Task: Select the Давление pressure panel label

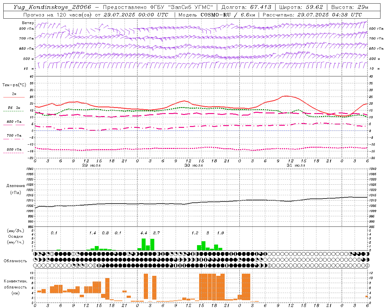Action: 16,186
